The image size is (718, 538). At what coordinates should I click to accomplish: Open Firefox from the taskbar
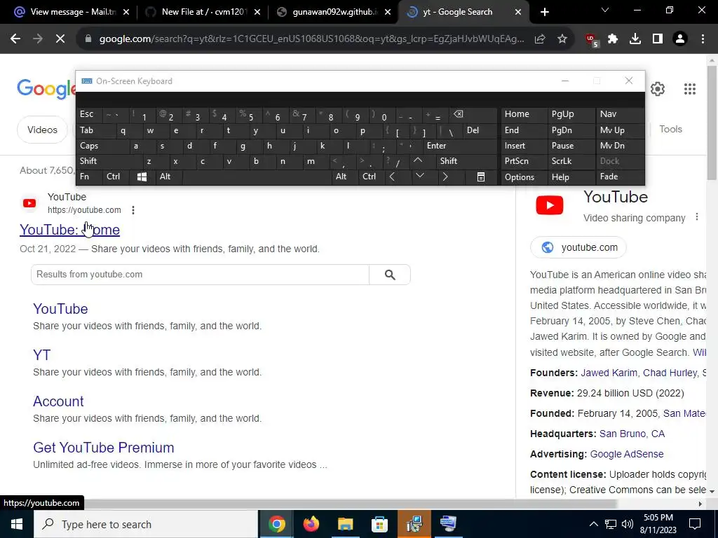(311, 524)
